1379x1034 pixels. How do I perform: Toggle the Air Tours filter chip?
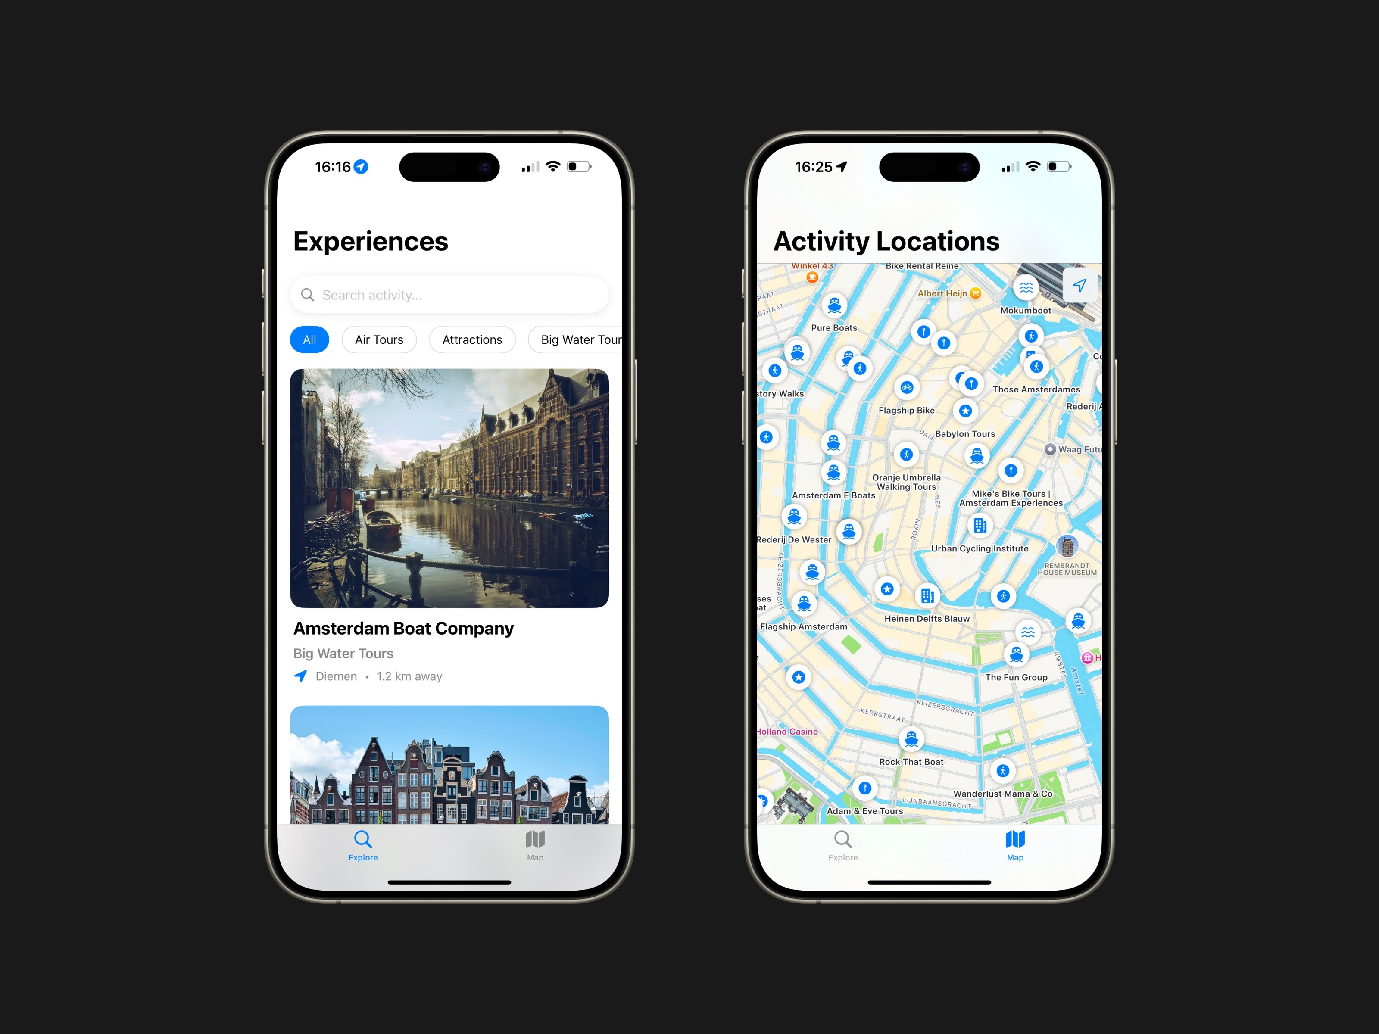click(379, 339)
